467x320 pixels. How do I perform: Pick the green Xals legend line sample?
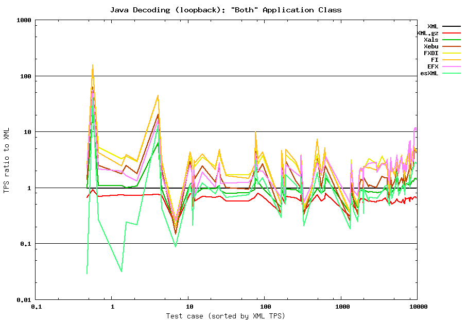[x=452, y=40]
